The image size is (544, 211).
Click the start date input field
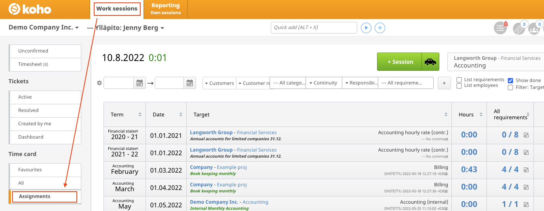coord(119,83)
